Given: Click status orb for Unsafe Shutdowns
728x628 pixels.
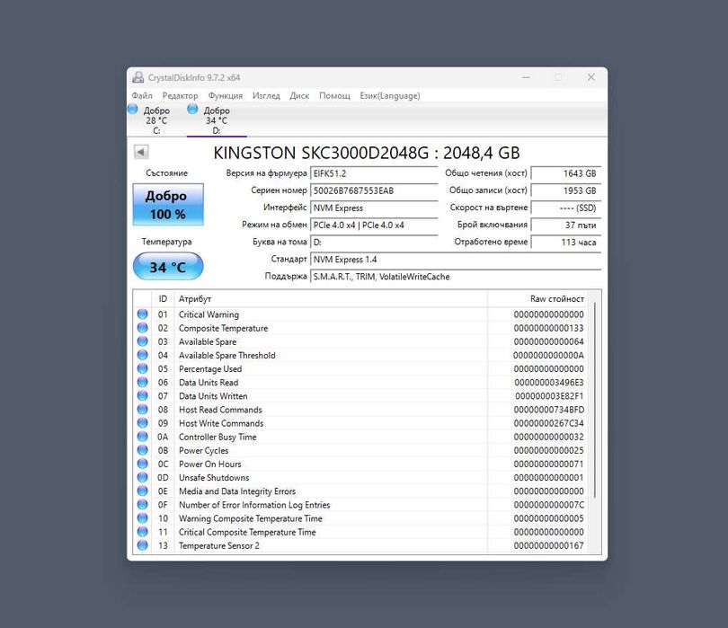Looking at the screenshot, I should [x=143, y=477].
